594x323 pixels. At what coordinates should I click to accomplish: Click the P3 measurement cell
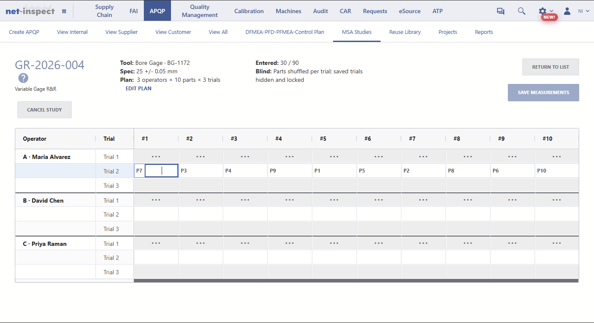(201, 171)
